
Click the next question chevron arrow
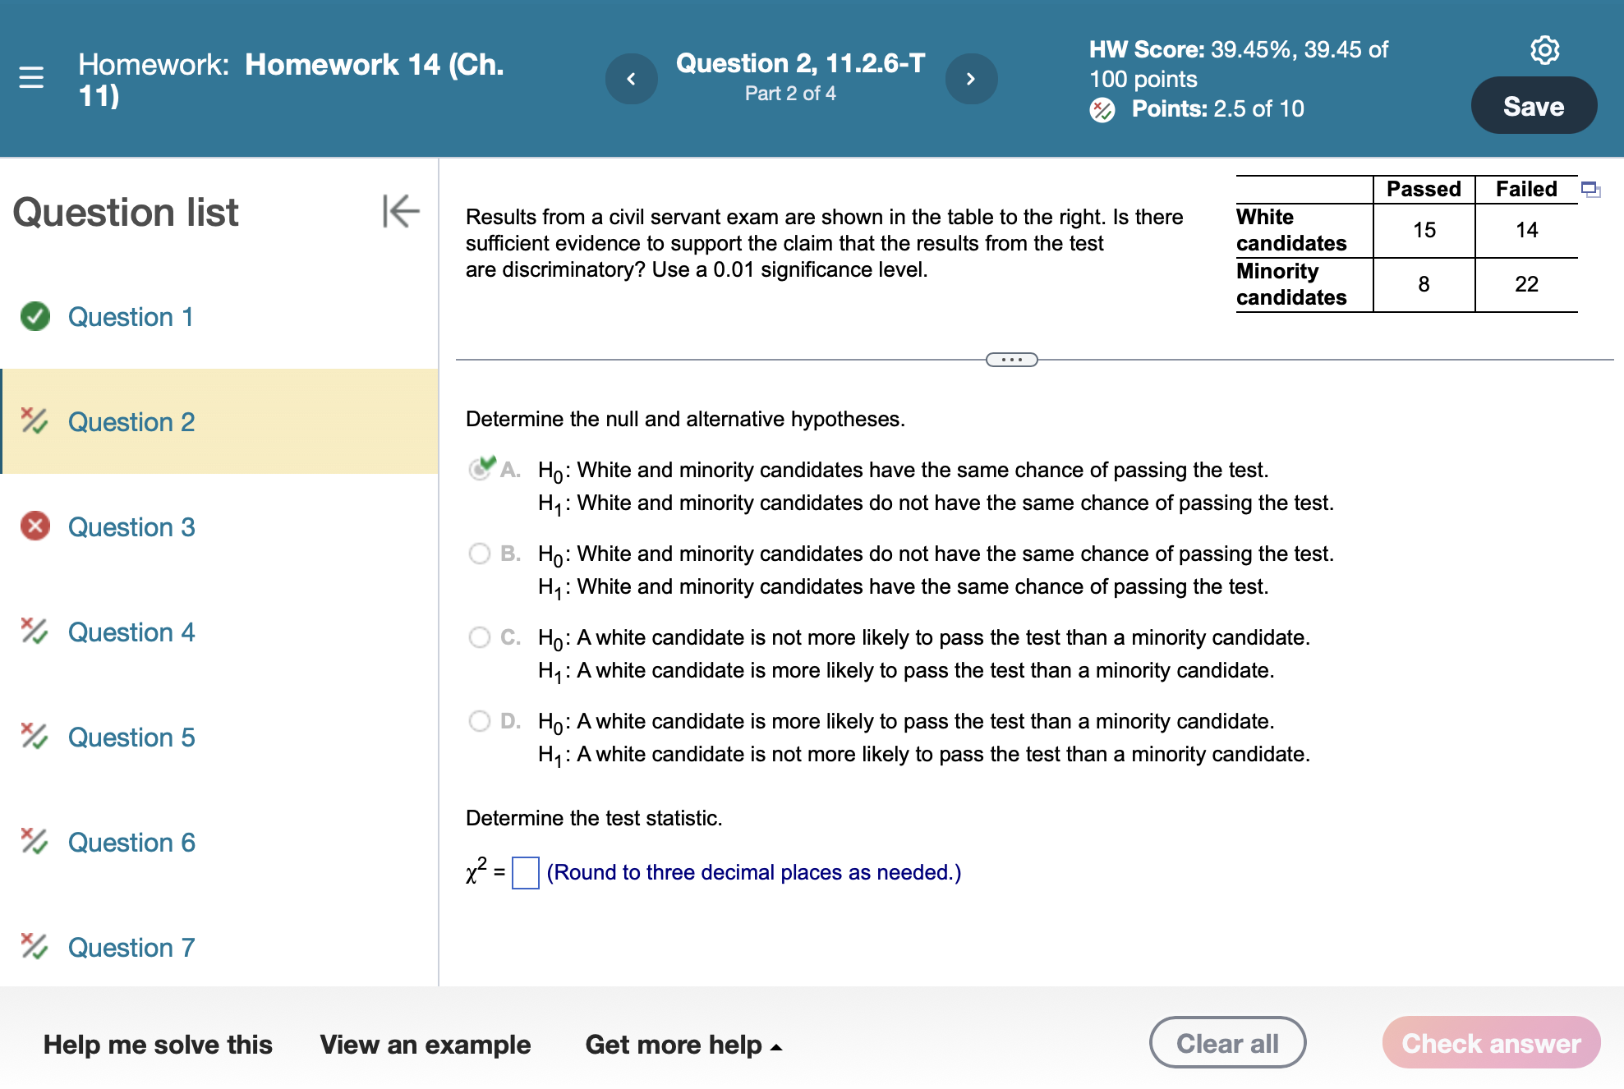tap(972, 78)
